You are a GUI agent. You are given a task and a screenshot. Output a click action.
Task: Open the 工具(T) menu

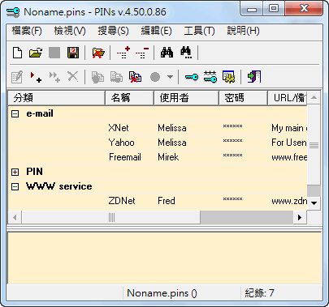pos(199,31)
